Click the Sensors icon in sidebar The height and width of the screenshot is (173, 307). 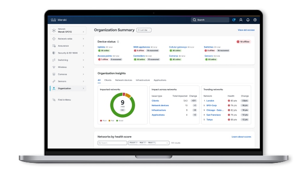[54, 81]
